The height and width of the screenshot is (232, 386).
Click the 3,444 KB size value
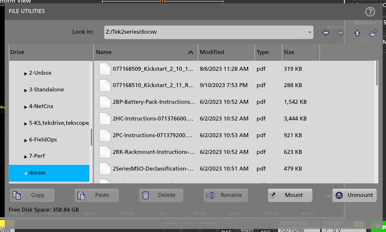pos(295,119)
